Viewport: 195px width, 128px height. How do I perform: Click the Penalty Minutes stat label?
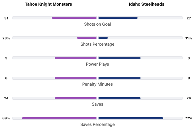(97, 84)
